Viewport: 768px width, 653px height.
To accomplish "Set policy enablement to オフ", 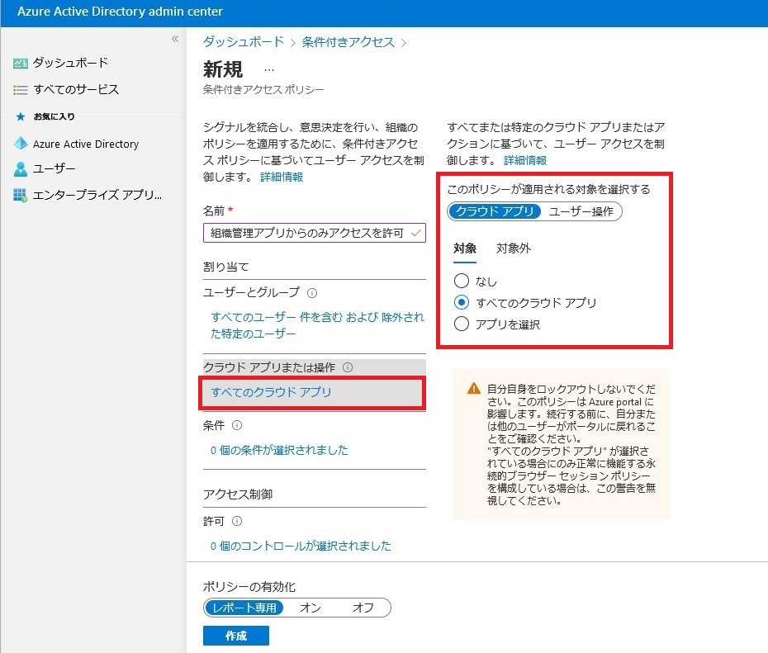I will tap(363, 608).
